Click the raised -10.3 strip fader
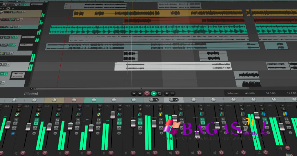The image size is (297, 156). (x=113, y=115)
